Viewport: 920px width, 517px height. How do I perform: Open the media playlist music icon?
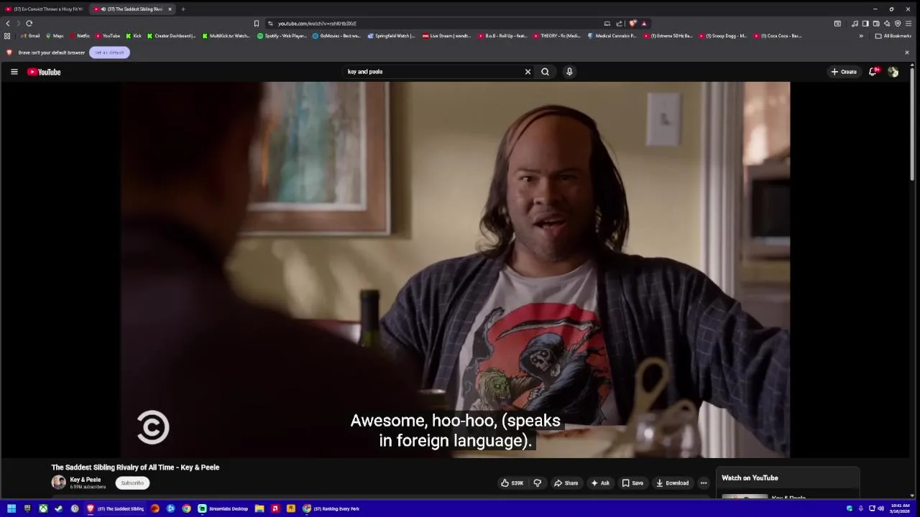855,24
